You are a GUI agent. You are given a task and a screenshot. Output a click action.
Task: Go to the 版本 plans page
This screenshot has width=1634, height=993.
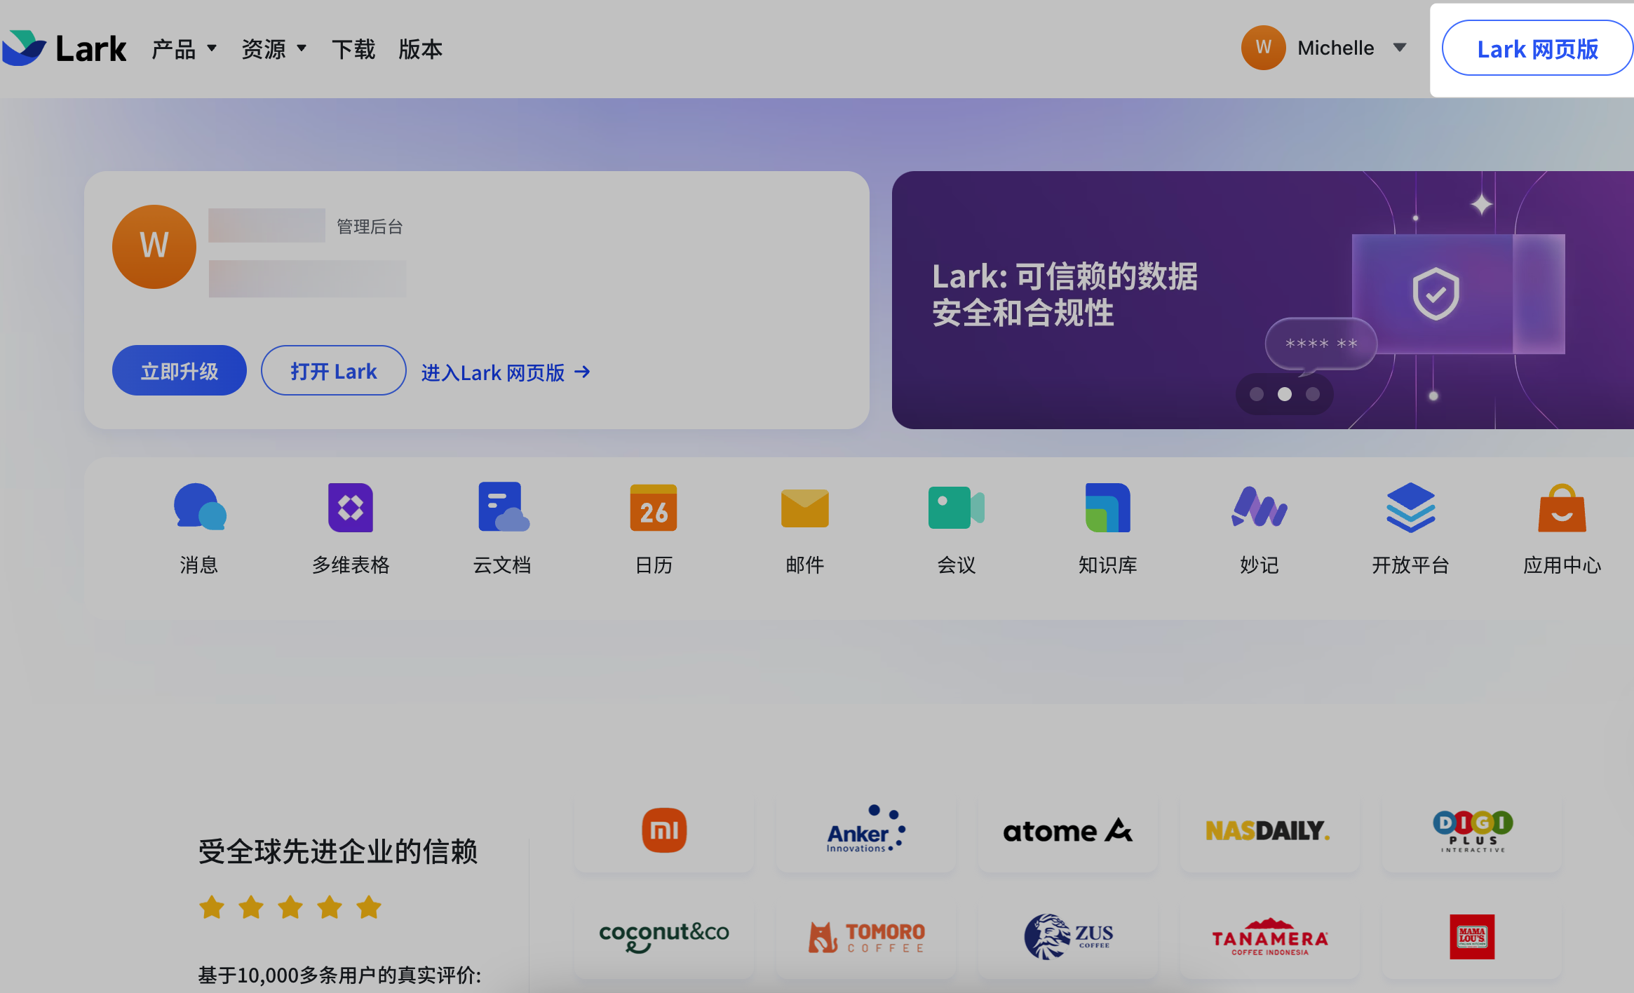coord(421,49)
